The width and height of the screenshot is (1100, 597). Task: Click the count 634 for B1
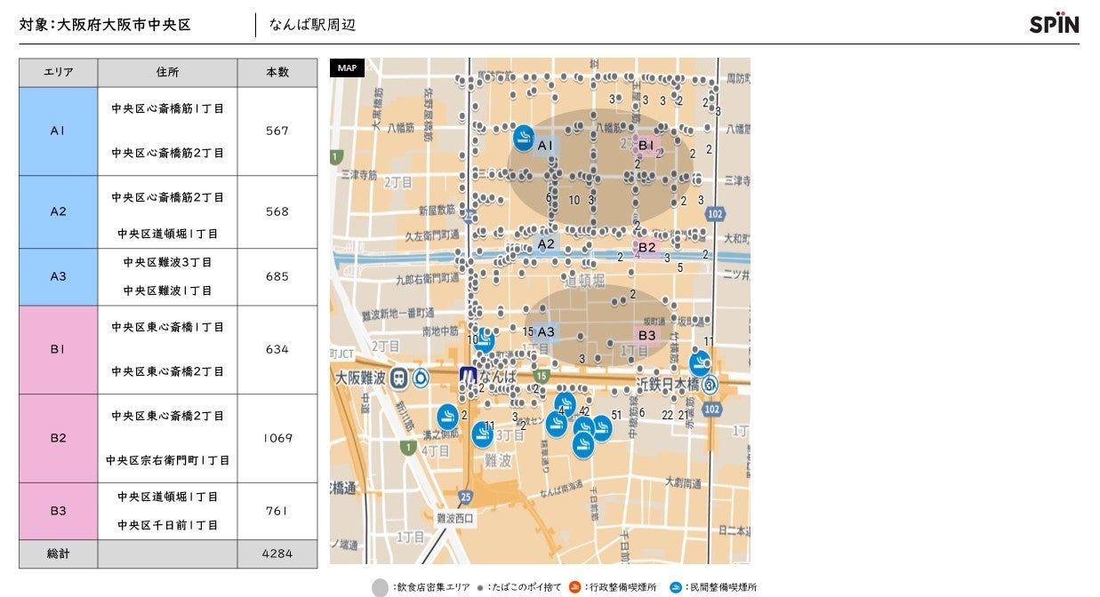click(x=277, y=349)
